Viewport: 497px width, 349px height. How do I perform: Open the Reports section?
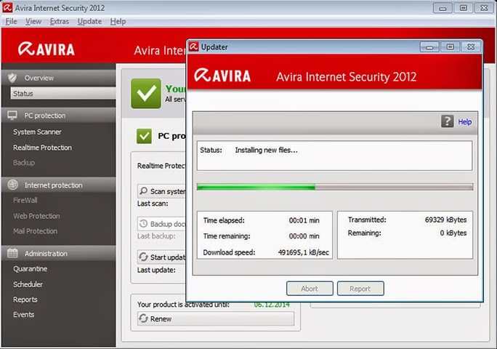(25, 300)
